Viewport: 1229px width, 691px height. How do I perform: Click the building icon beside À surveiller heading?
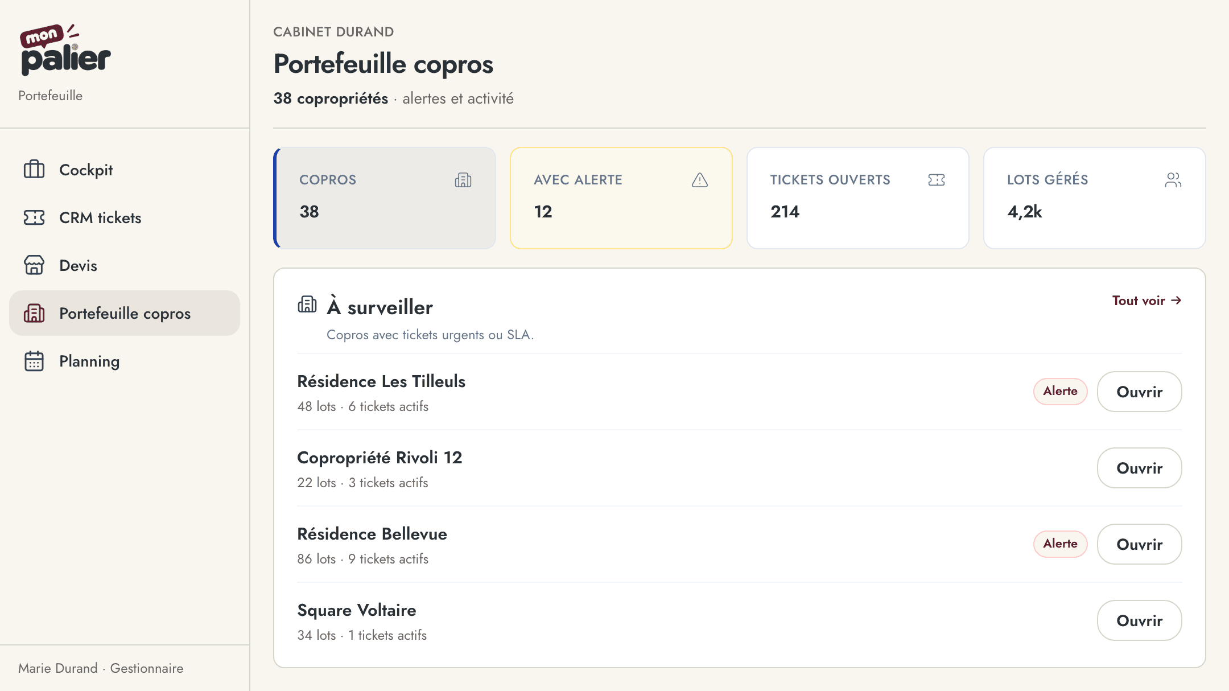coord(307,305)
